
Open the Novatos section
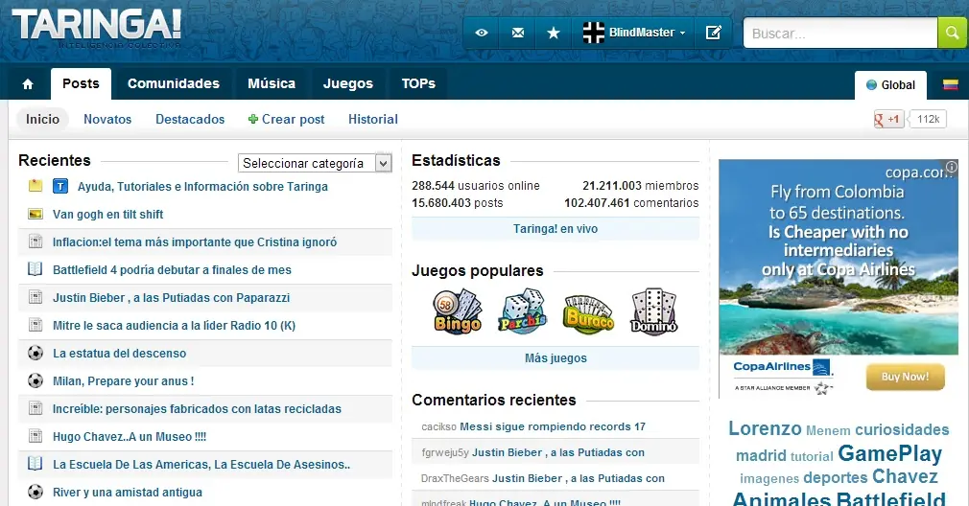107,119
